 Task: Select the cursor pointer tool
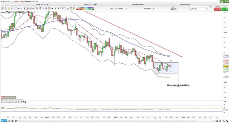(x=2, y=8)
